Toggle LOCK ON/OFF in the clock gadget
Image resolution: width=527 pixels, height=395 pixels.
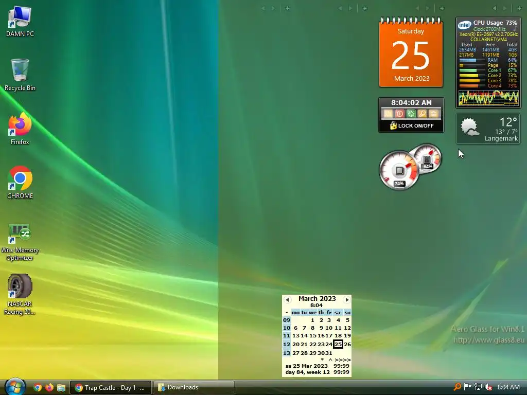411,125
